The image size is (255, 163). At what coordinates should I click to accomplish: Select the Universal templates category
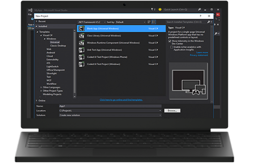pyautogui.click(x=55, y=42)
